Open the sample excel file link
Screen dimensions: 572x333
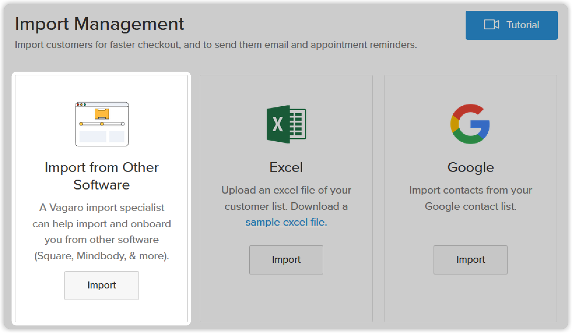[x=286, y=222]
